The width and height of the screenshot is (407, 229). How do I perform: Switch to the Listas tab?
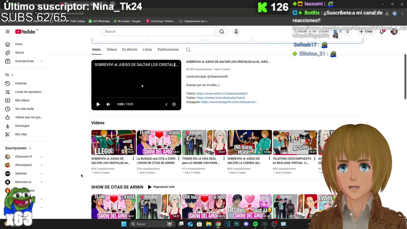tap(147, 50)
